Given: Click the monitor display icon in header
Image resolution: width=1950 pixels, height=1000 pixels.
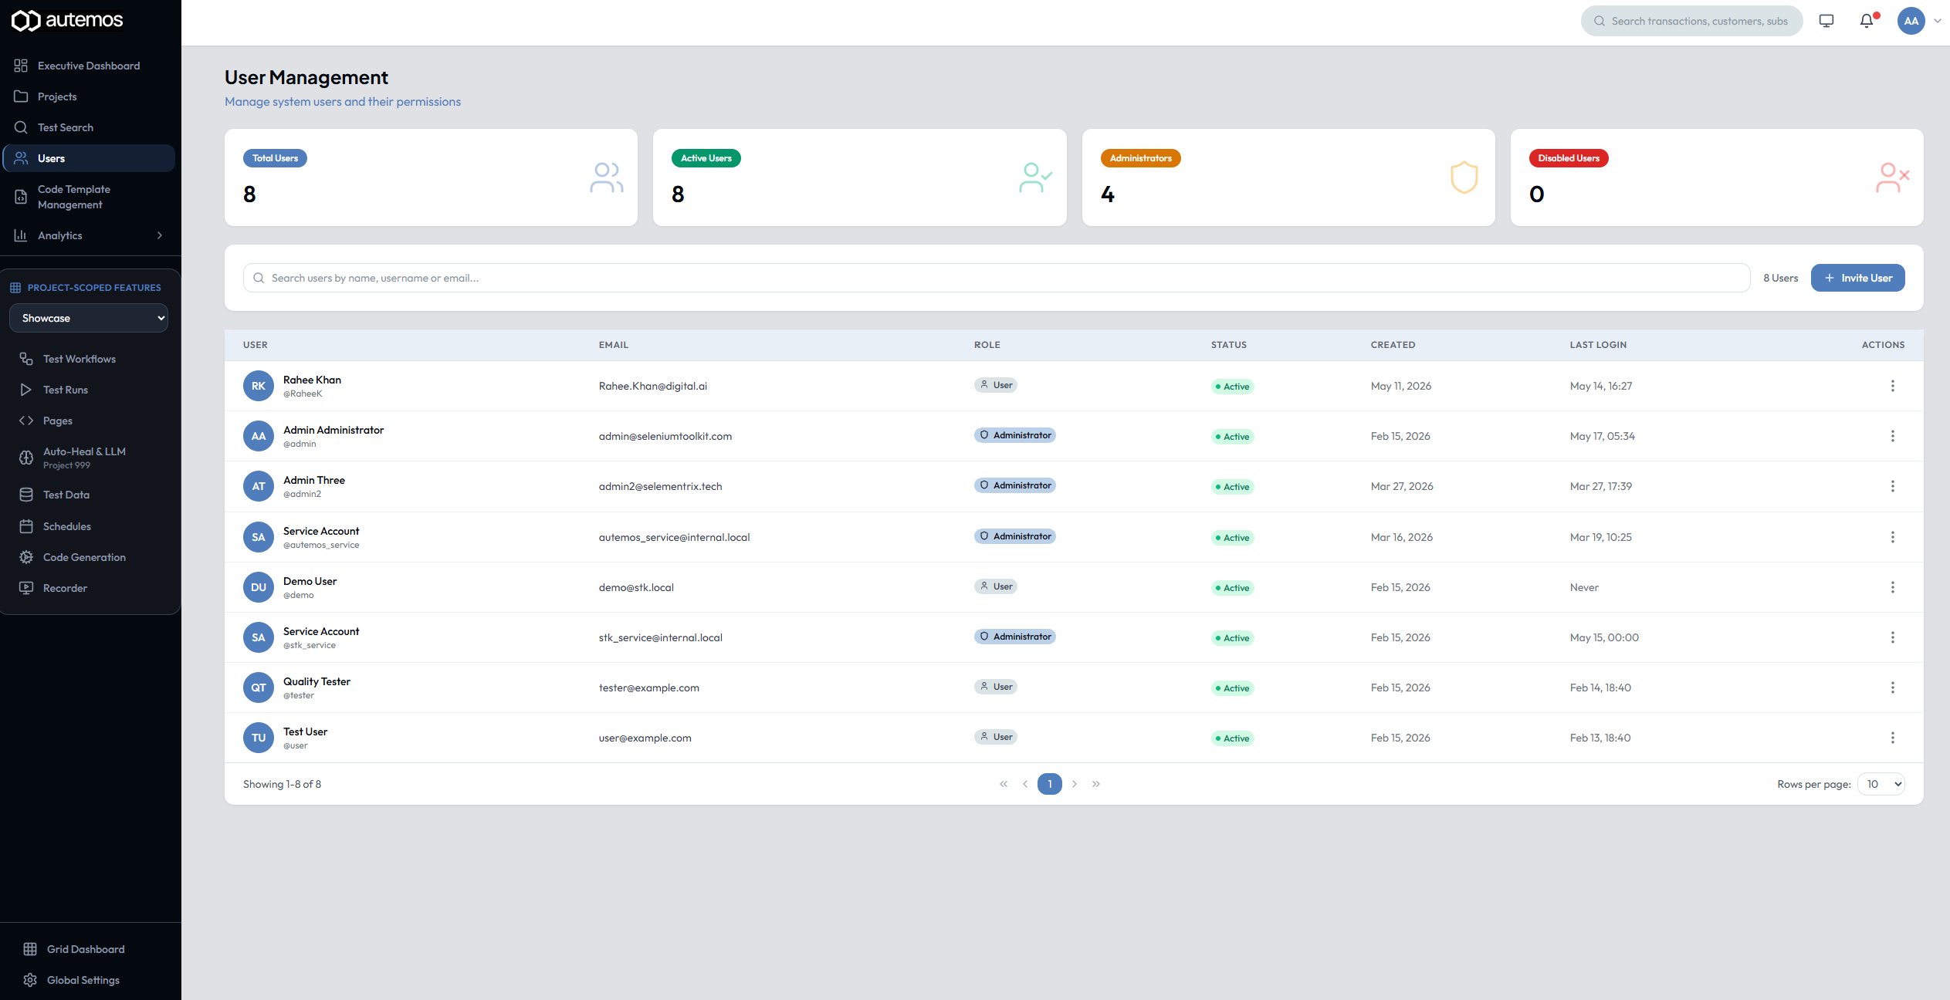Looking at the screenshot, I should pos(1826,21).
